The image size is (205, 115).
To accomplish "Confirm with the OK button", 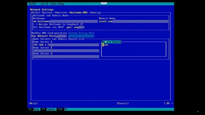I will click(168, 103).
